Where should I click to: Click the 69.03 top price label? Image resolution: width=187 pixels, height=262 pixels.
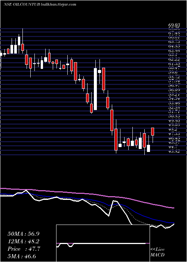tap(174, 25)
